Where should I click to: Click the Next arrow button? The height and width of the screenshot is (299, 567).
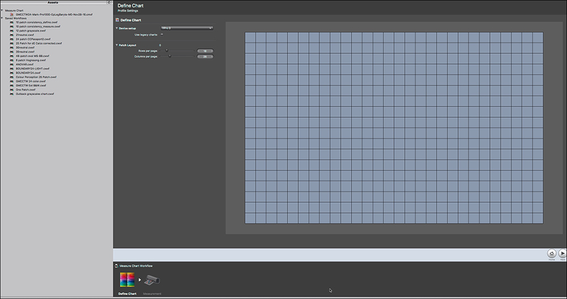(x=562, y=254)
